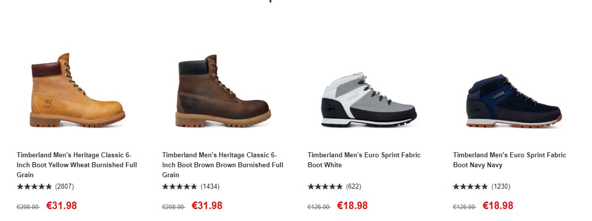Click the Heritage Classic Yellow Wheat boot title
592x221 pixels.
pyautogui.click(x=77, y=165)
